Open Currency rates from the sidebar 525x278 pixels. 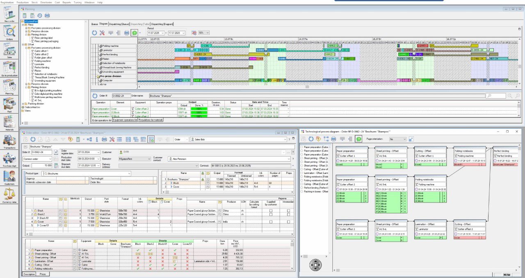(9, 194)
